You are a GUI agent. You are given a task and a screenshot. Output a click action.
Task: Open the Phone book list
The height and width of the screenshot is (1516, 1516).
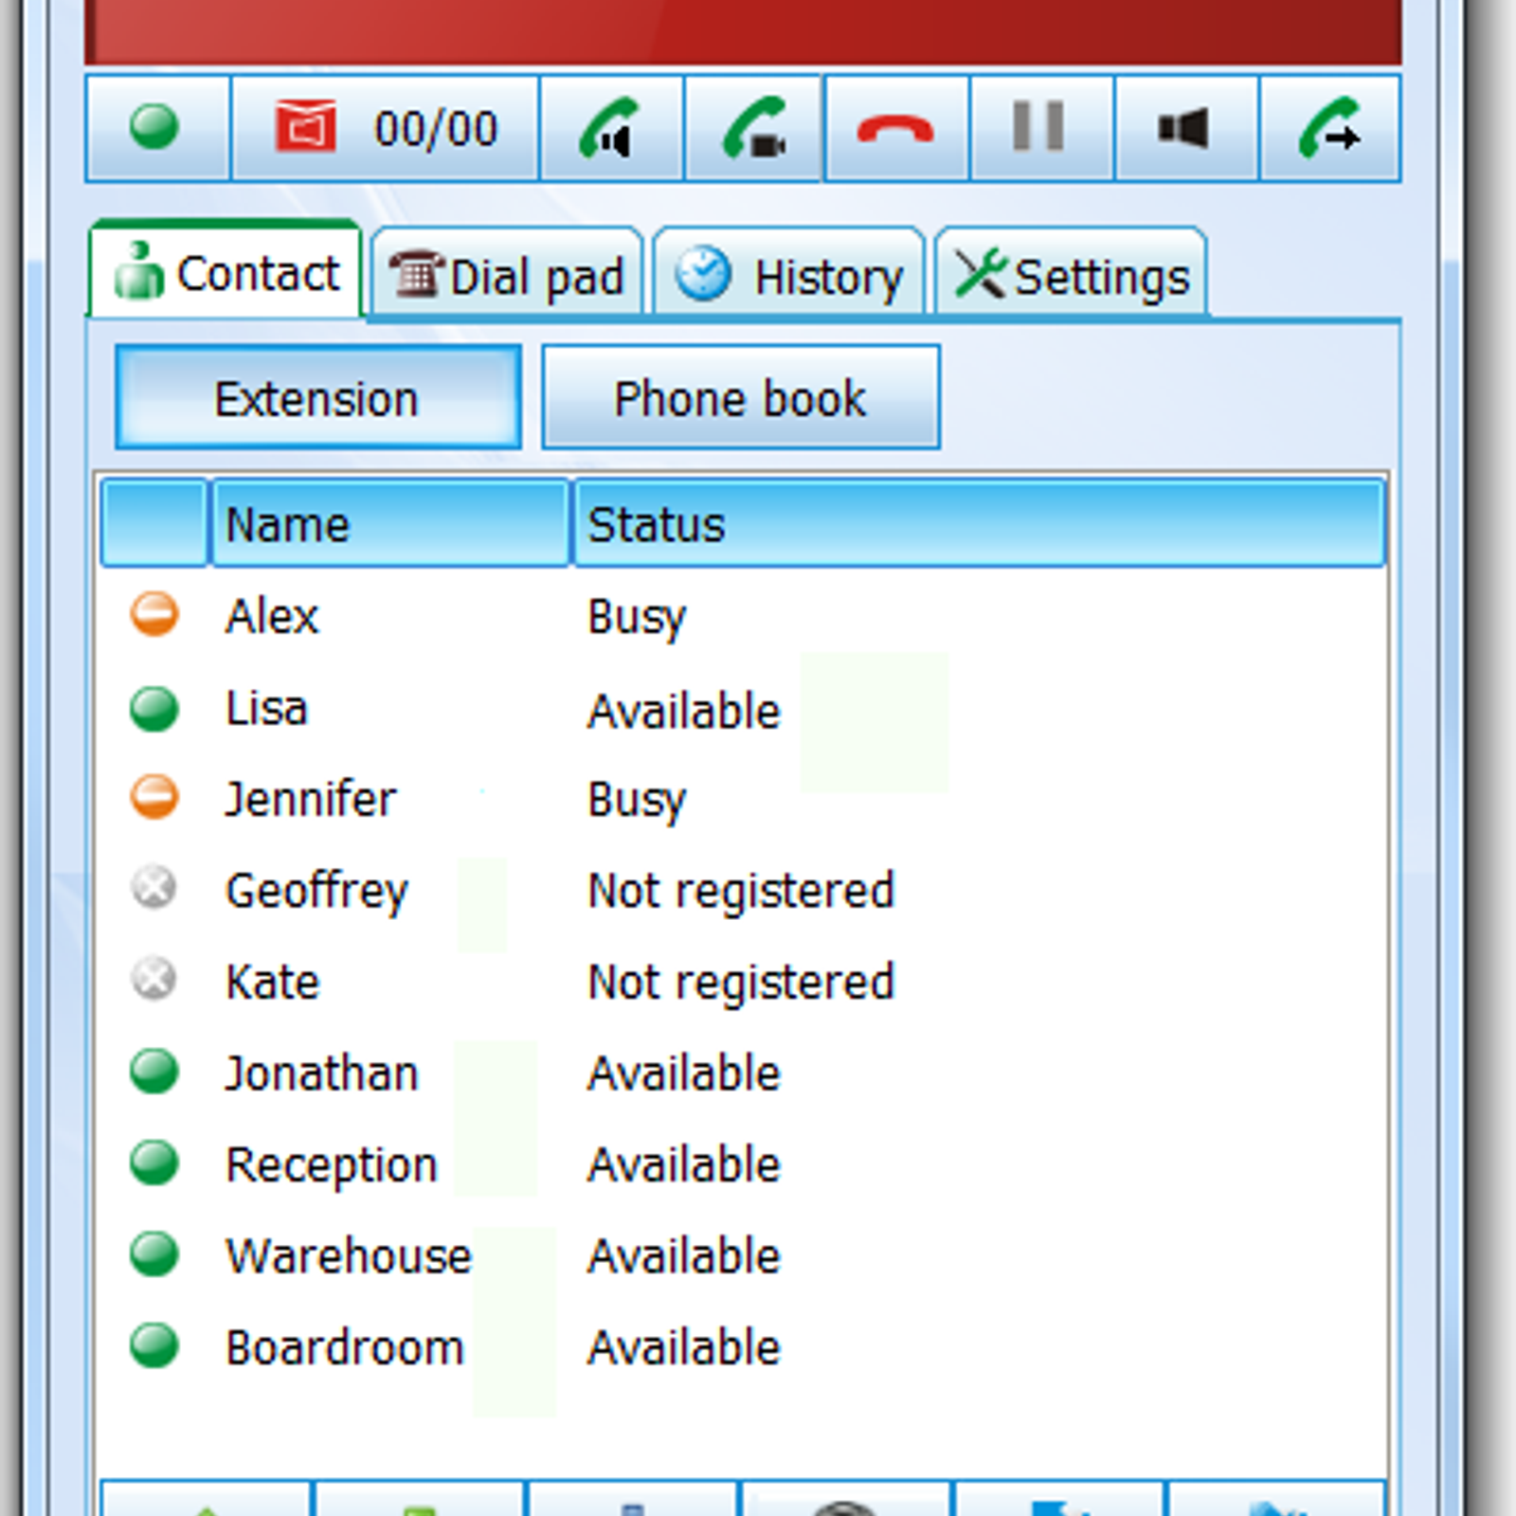click(x=740, y=398)
